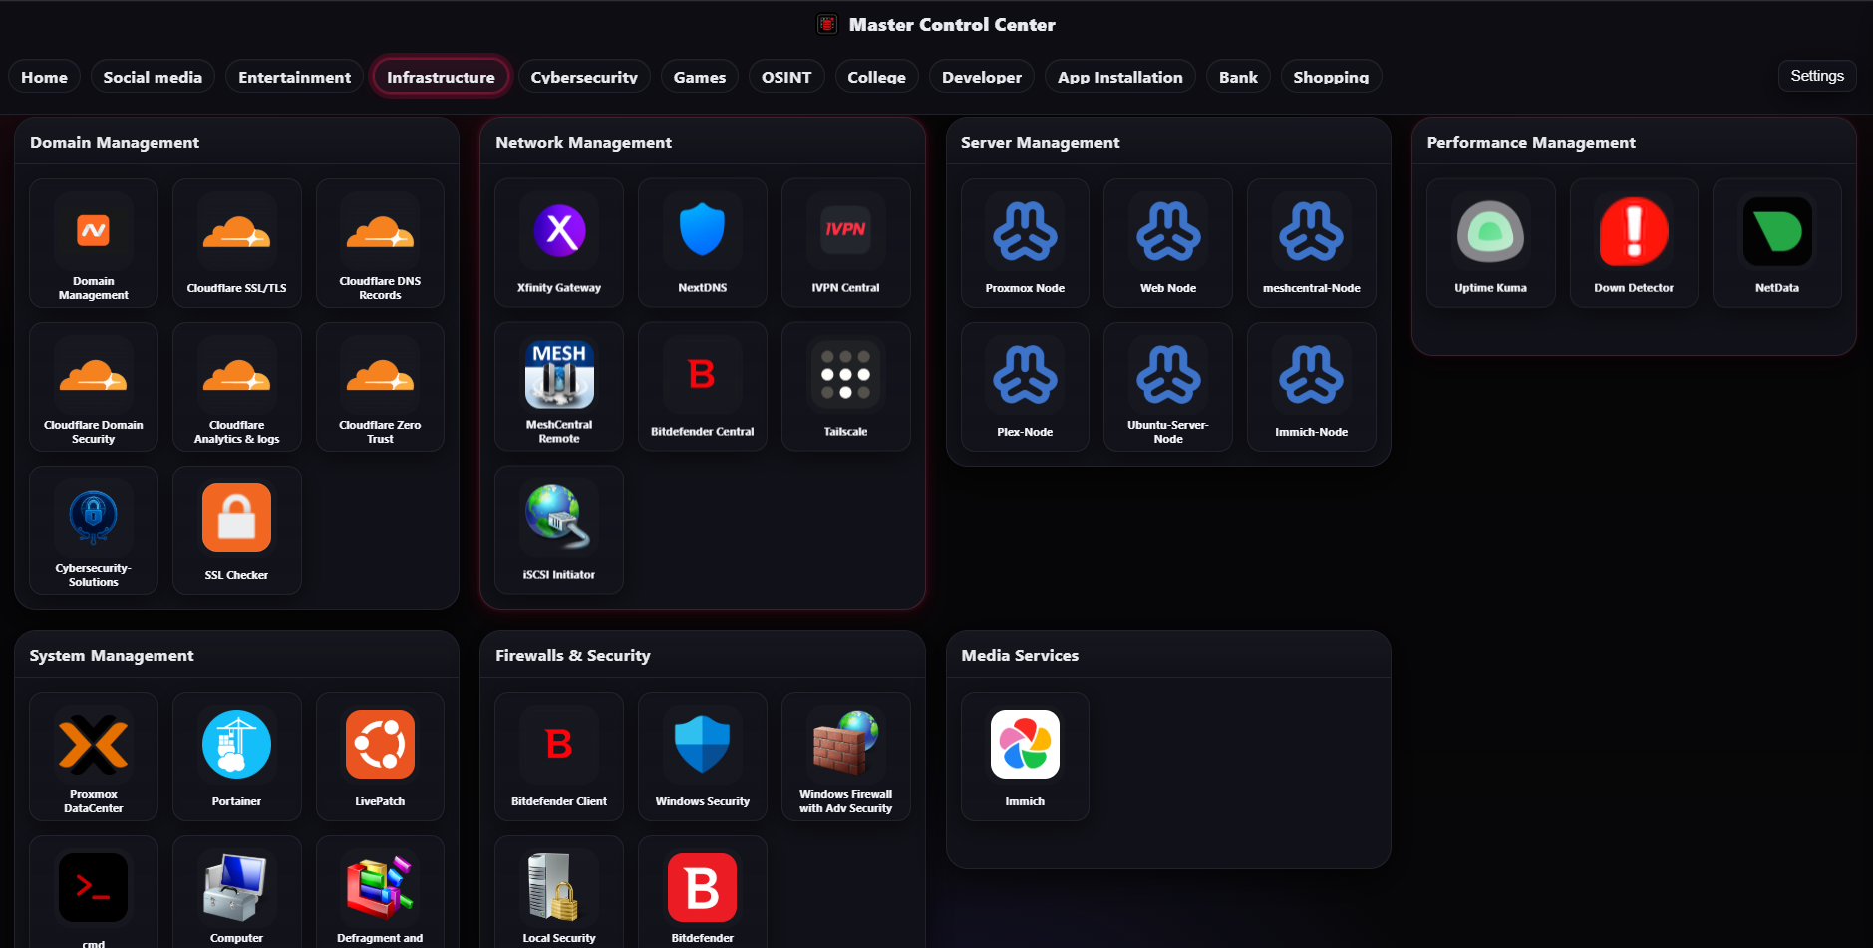Viewport: 1873px width, 948px height.
Task: Launch Tailscale
Action: 846,387
